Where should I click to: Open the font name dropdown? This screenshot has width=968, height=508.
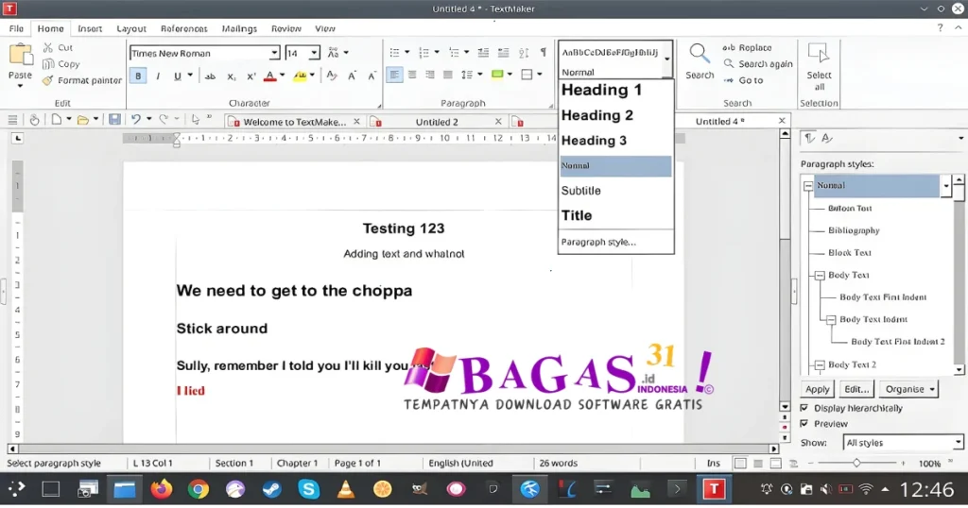point(274,53)
